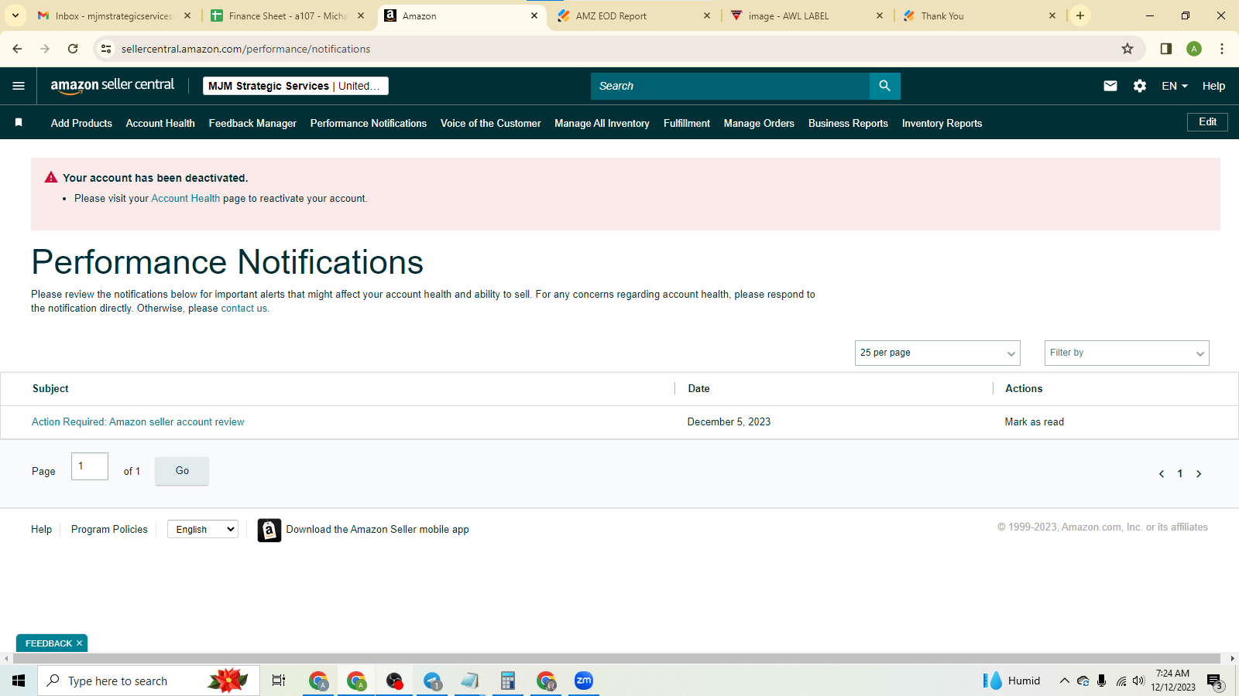
Task: Close the FEEDBACK tab with X
Action: click(x=79, y=643)
